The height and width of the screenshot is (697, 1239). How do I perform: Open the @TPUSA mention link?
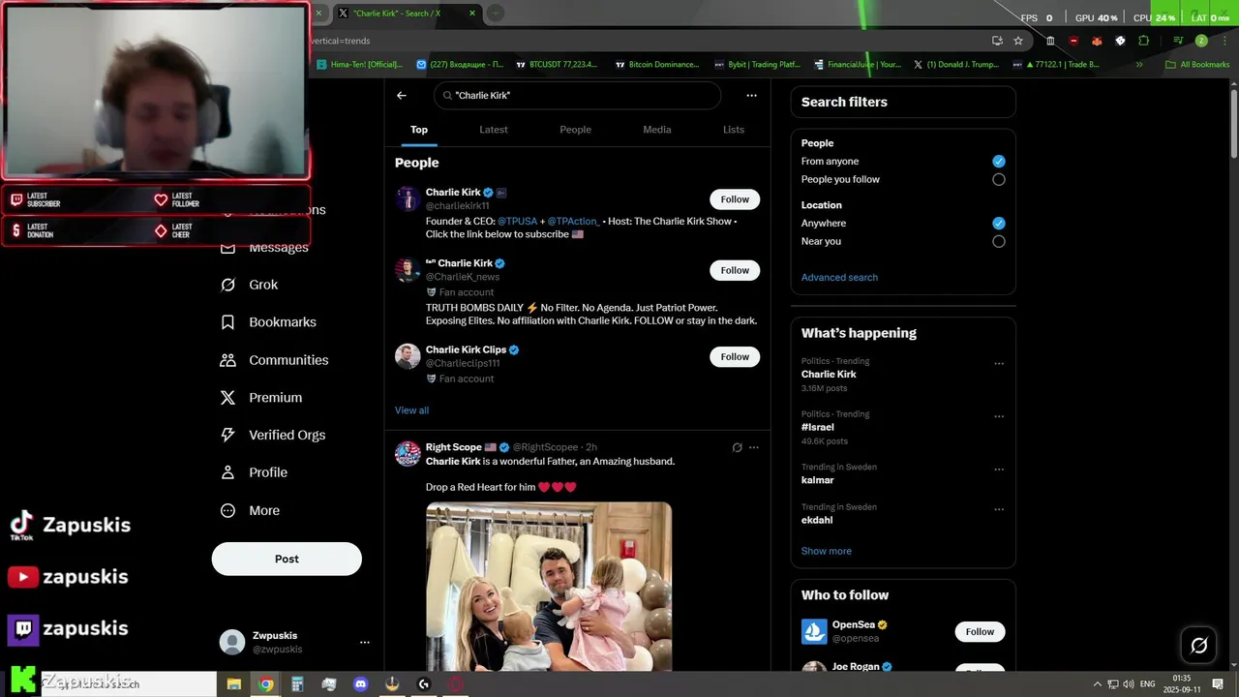(x=517, y=222)
